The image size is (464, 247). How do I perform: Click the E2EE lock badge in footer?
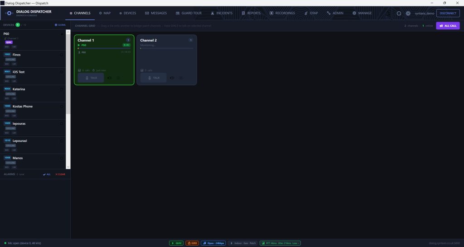click(x=192, y=243)
